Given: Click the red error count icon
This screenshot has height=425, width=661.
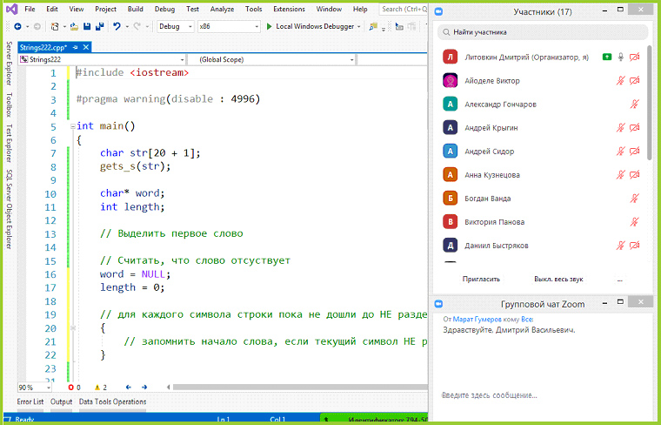Looking at the screenshot, I should tap(70, 387).
